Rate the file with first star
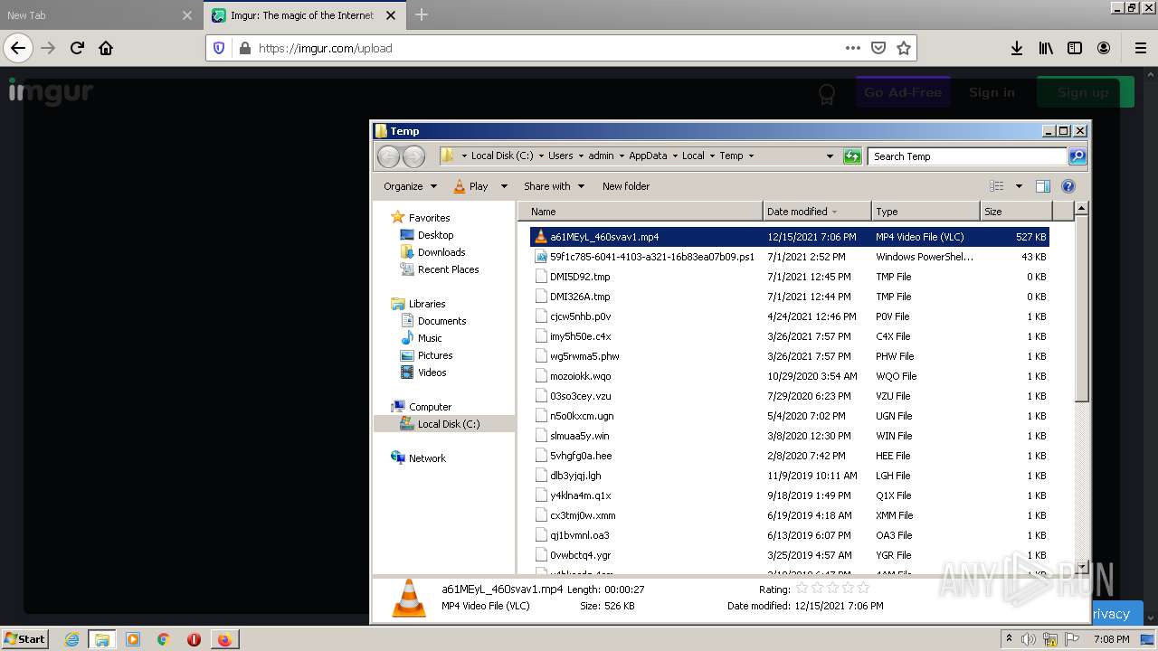The height and width of the screenshot is (651, 1158). point(801,589)
